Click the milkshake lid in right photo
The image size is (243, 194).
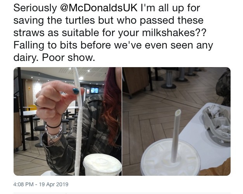pyautogui.click(x=171, y=158)
